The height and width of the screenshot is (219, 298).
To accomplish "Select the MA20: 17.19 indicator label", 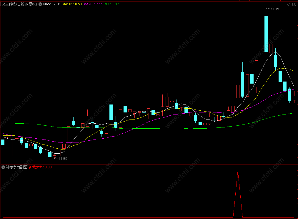I will [93, 4].
